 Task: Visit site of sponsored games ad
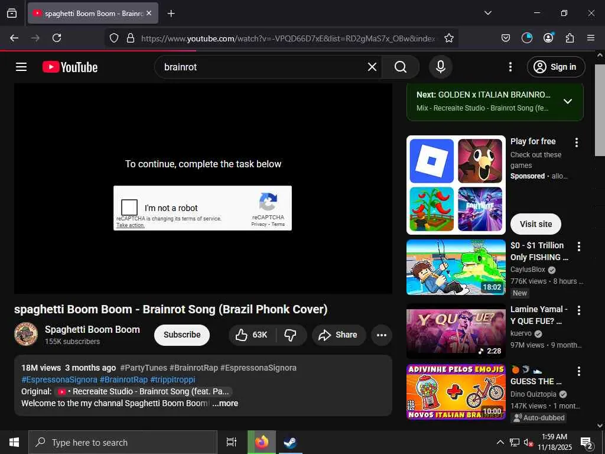click(x=535, y=224)
